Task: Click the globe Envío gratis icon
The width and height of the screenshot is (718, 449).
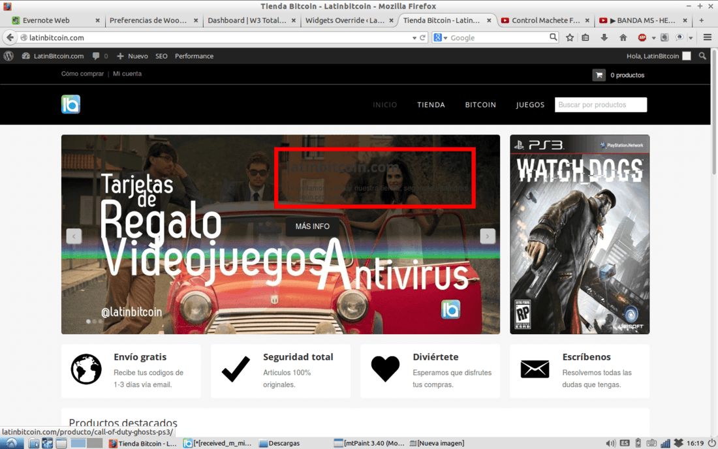Action: pyautogui.click(x=86, y=369)
